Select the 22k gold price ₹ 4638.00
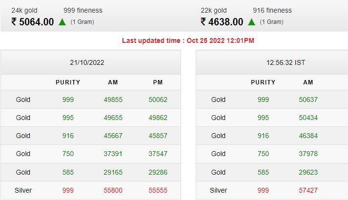This screenshot has height=200, width=348. (x=222, y=22)
